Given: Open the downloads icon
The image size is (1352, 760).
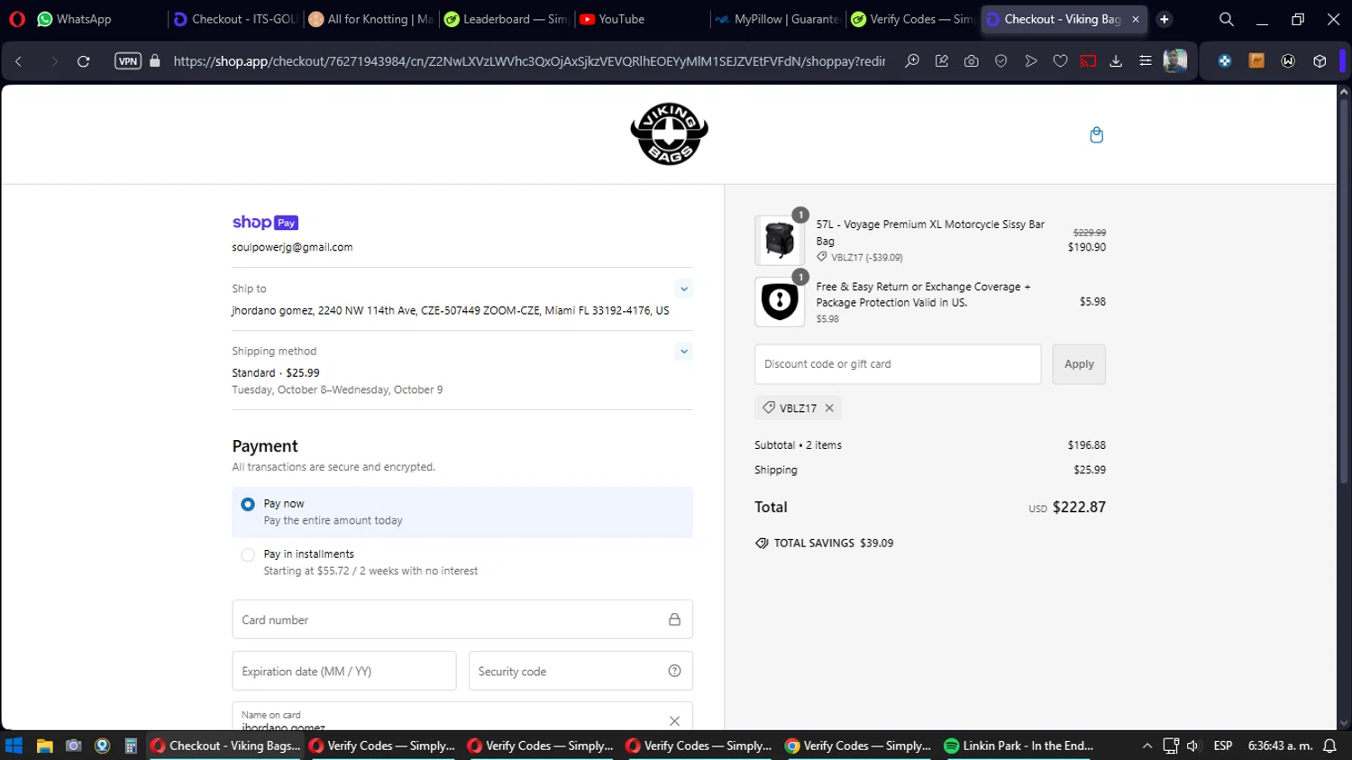Looking at the screenshot, I should click(1116, 61).
